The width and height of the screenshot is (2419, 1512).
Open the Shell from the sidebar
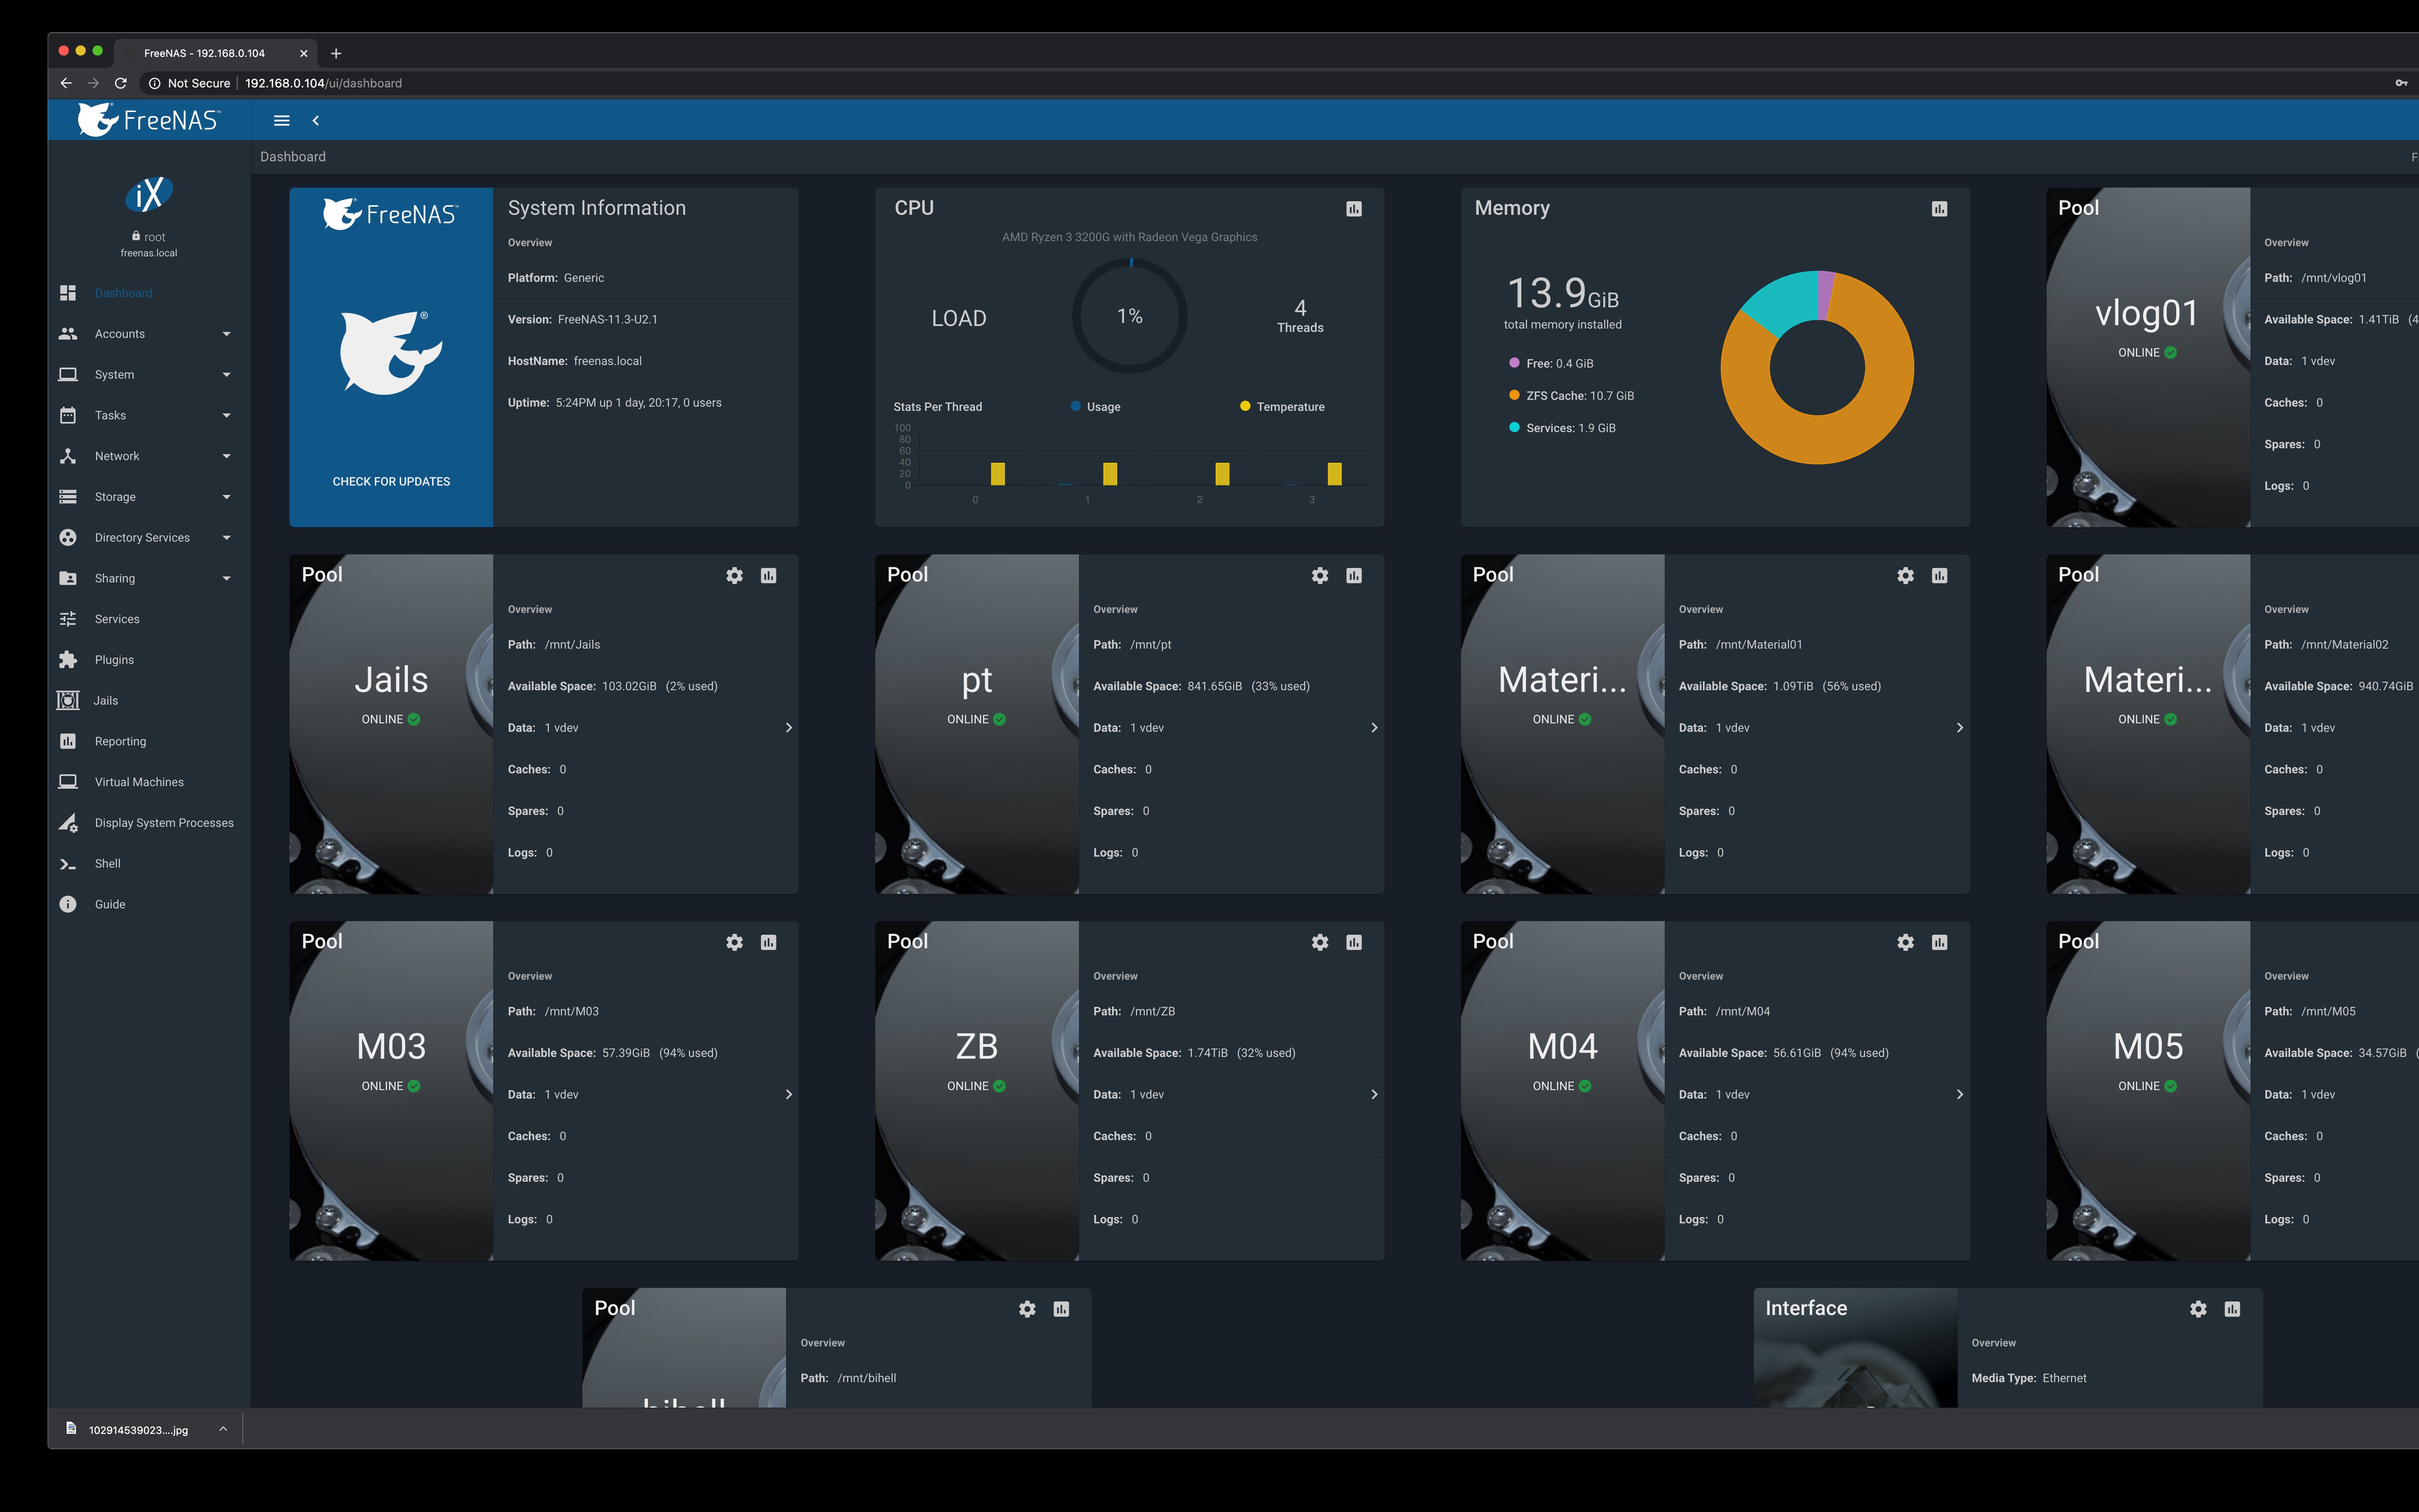pyautogui.click(x=107, y=863)
